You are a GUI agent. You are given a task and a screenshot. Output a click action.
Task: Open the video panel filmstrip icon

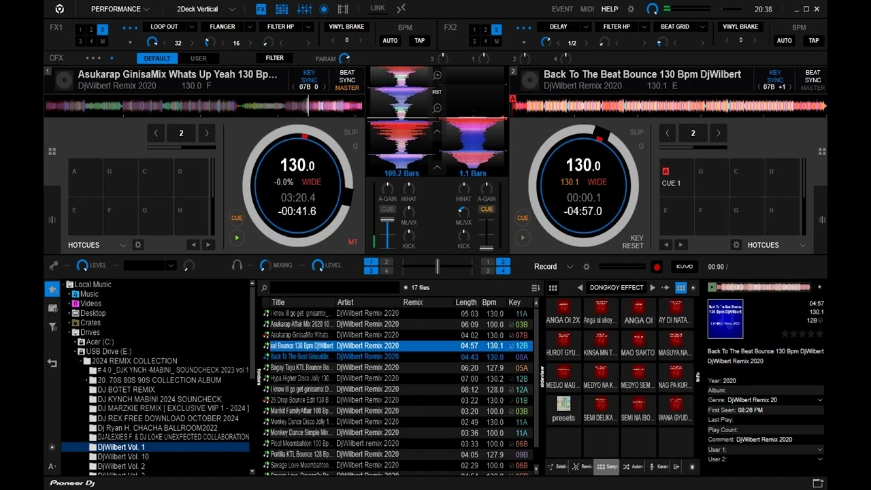tap(343, 9)
